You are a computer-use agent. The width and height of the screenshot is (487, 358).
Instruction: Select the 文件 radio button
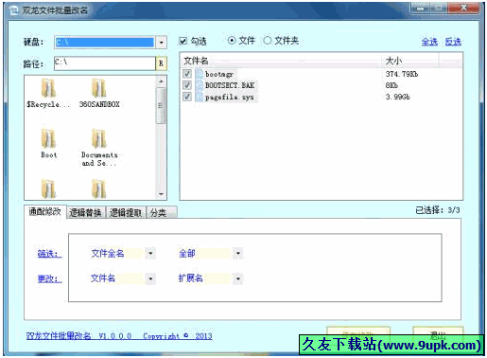(232, 41)
